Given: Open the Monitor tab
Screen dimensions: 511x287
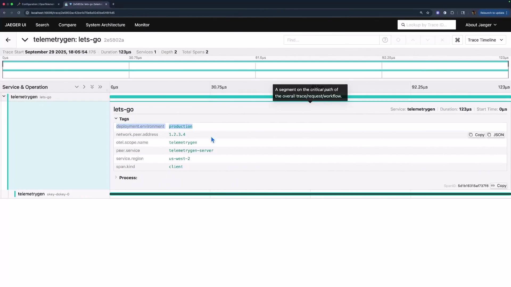Looking at the screenshot, I should click(142, 25).
